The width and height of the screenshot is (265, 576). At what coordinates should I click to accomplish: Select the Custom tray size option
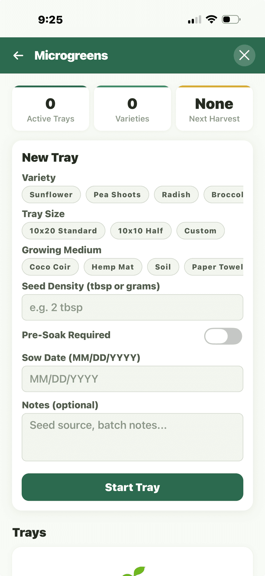coord(200,231)
